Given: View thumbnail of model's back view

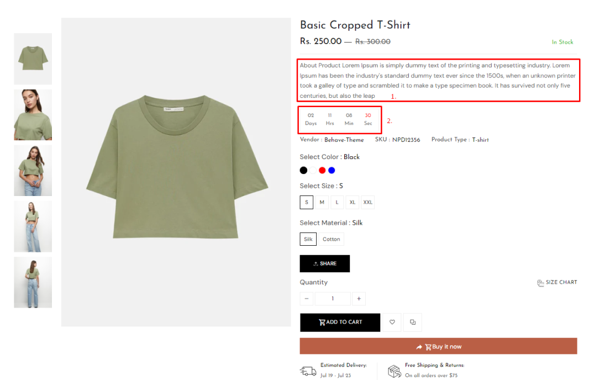Looking at the screenshot, I should 33,282.
